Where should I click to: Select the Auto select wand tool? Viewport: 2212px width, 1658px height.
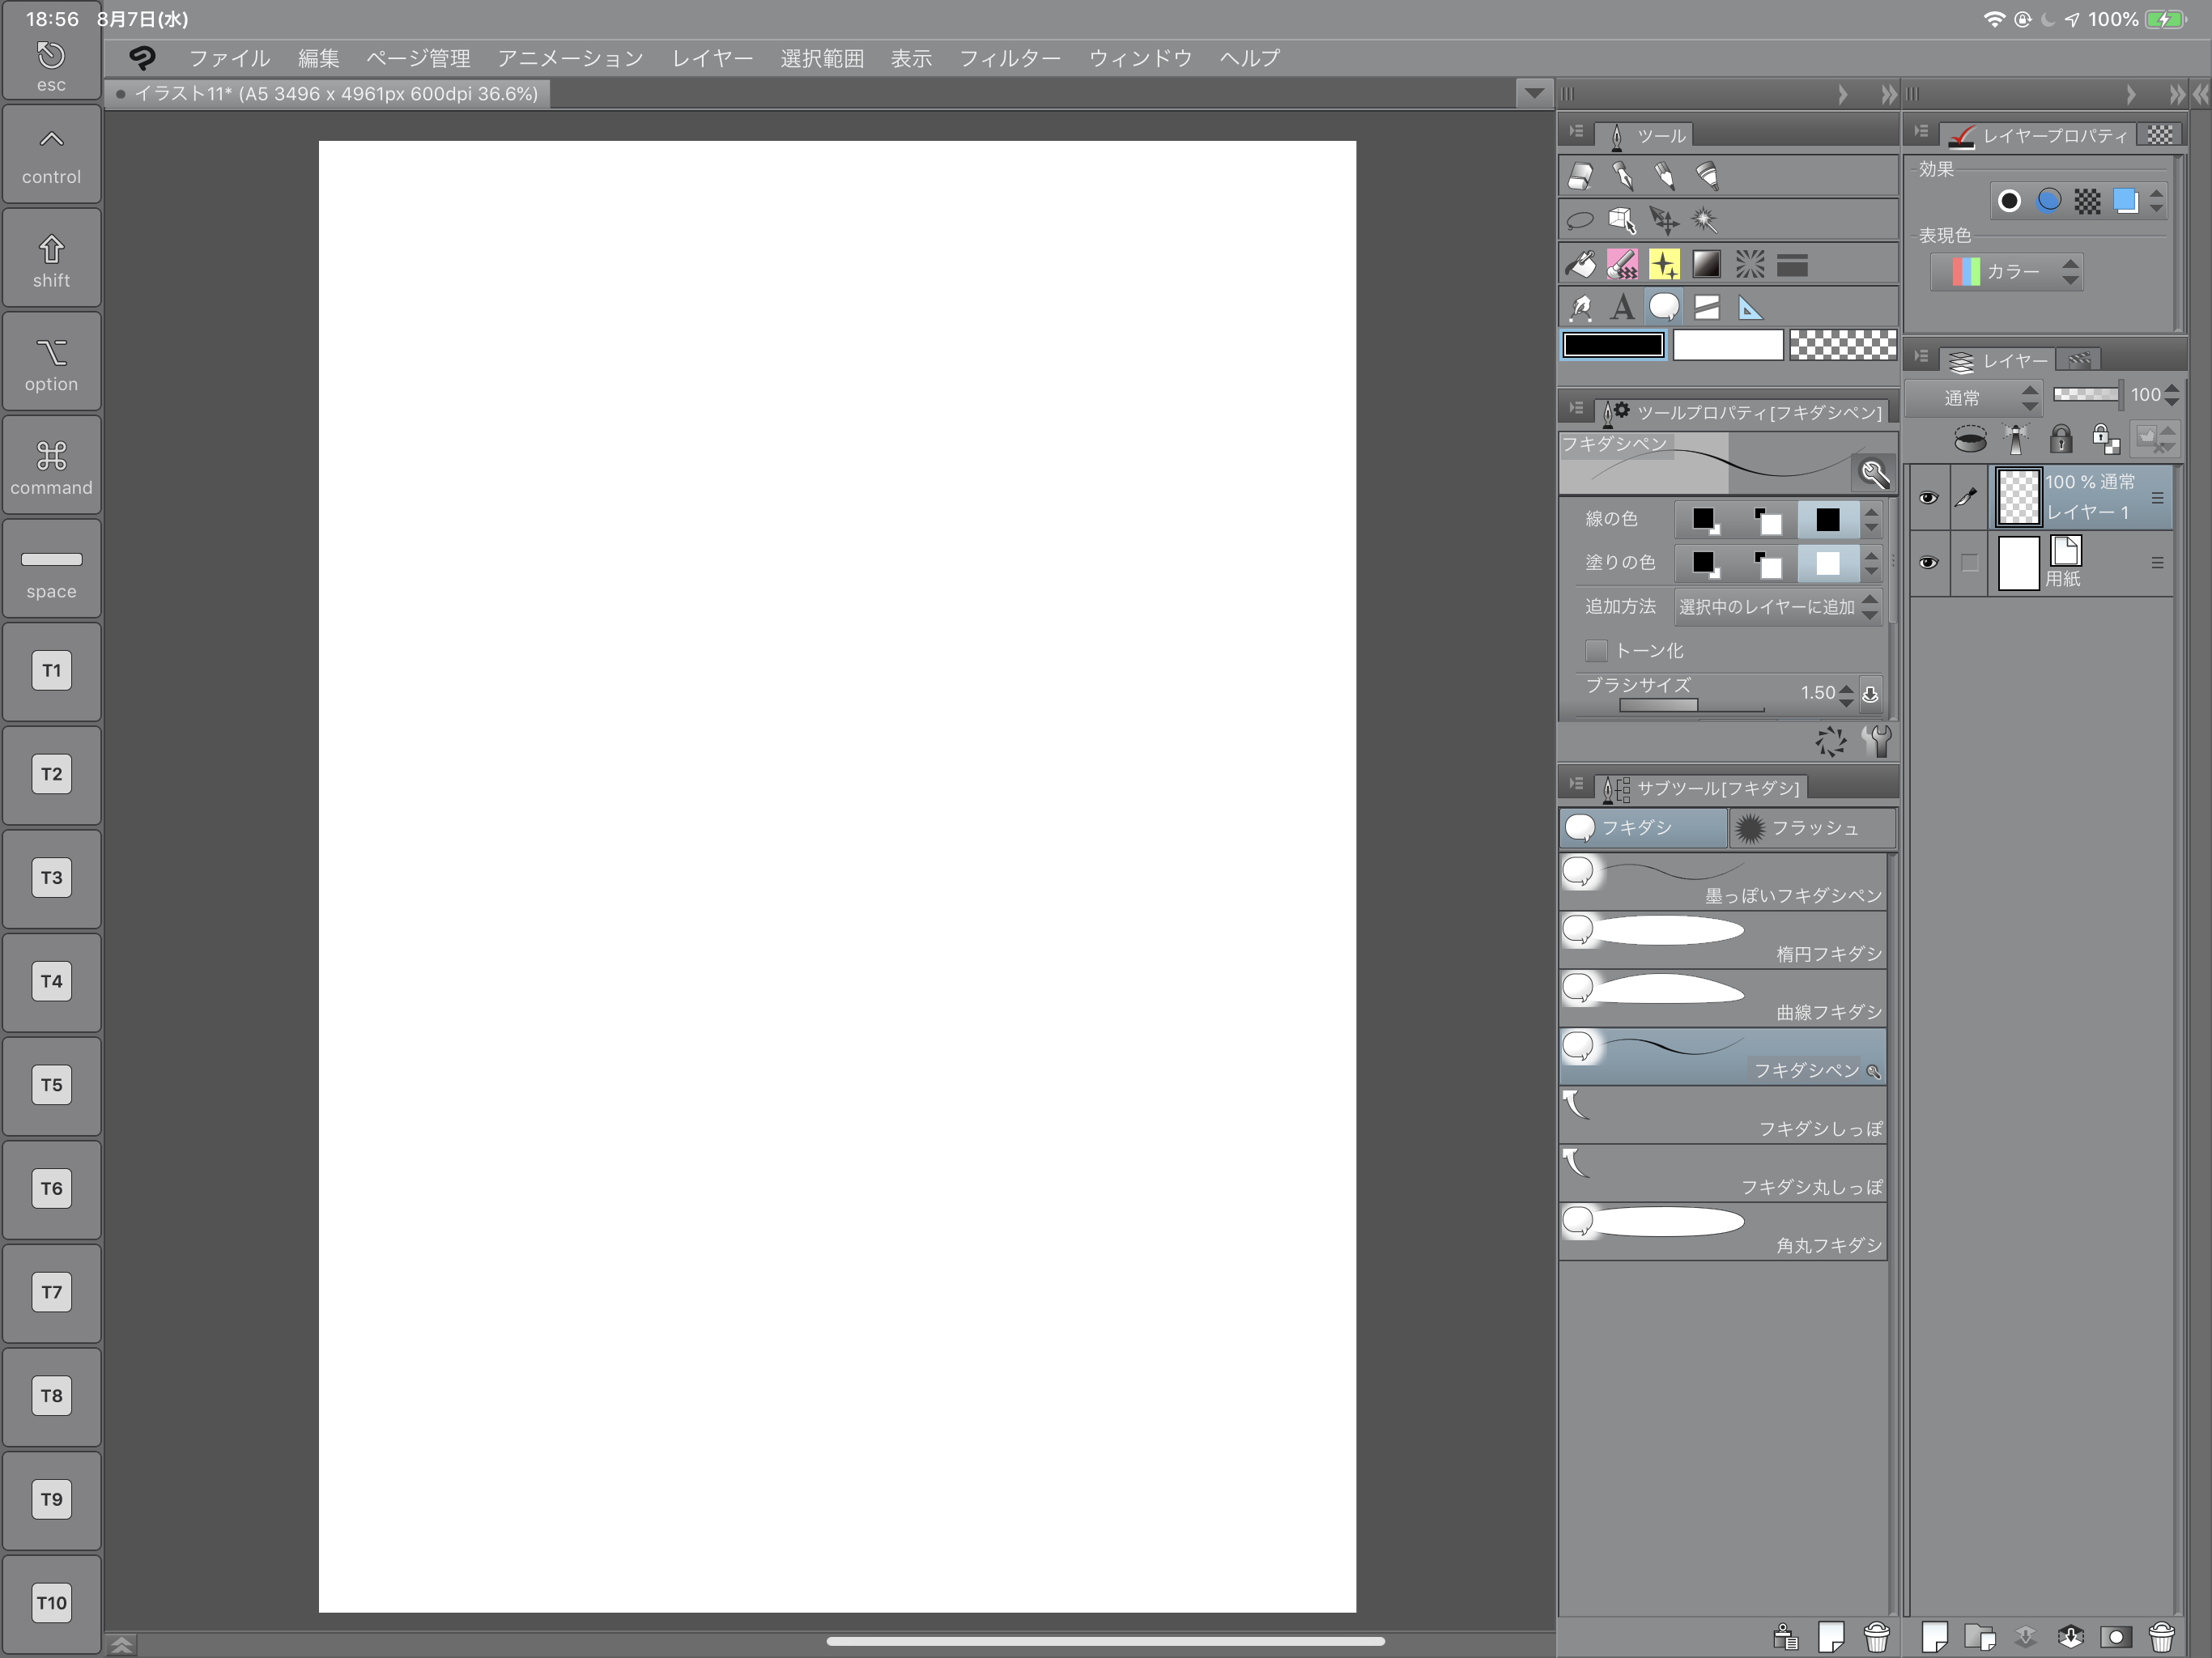[1705, 220]
